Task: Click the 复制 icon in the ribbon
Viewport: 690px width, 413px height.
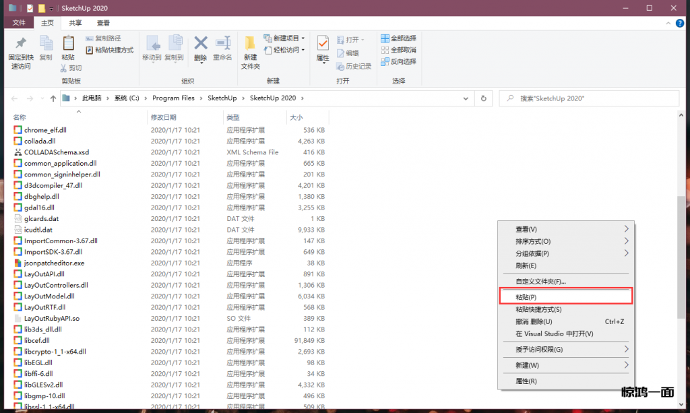Action: (x=46, y=44)
